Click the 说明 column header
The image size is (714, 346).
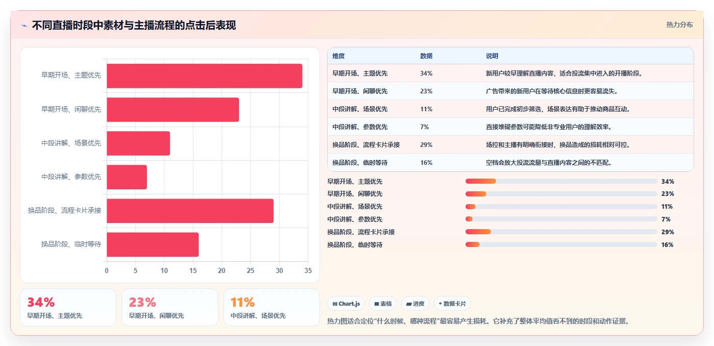click(492, 56)
